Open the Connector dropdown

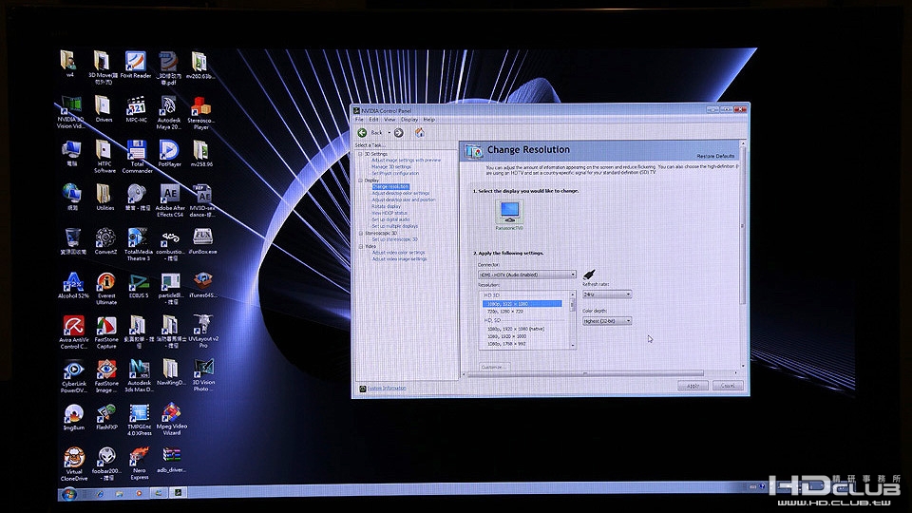527,275
